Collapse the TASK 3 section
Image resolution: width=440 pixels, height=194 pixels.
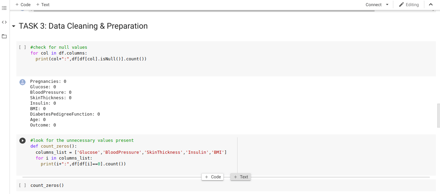pyautogui.click(x=14, y=26)
